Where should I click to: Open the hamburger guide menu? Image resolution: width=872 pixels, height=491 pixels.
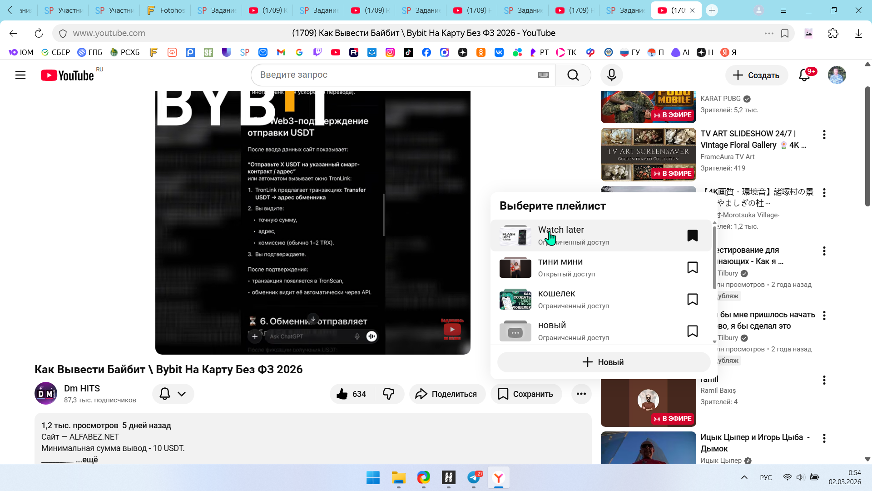[x=20, y=75]
